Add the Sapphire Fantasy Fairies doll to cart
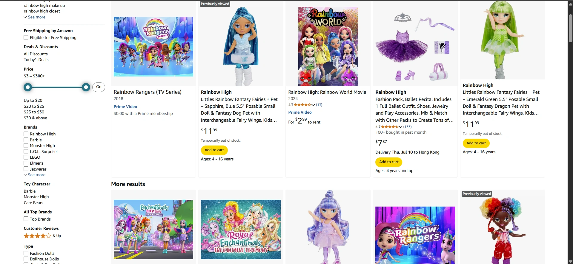573x264 pixels. click(x=214, y=150)
